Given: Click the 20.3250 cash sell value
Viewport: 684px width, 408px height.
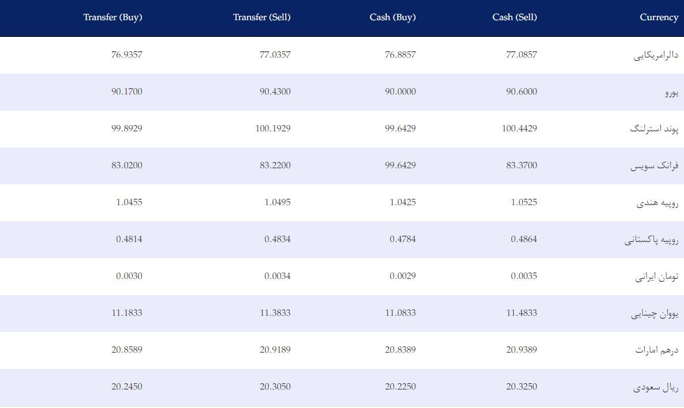Looking at the screenshot, I should pyautogui.click(x=521, y=387).
